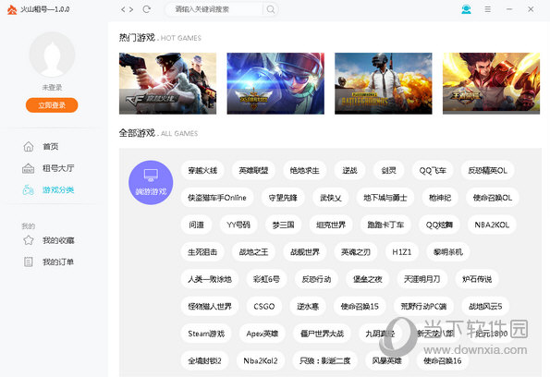The image size is (550, 377).
Task: Select the 彩虹6号 game tag
Action: tap(266, 279)
